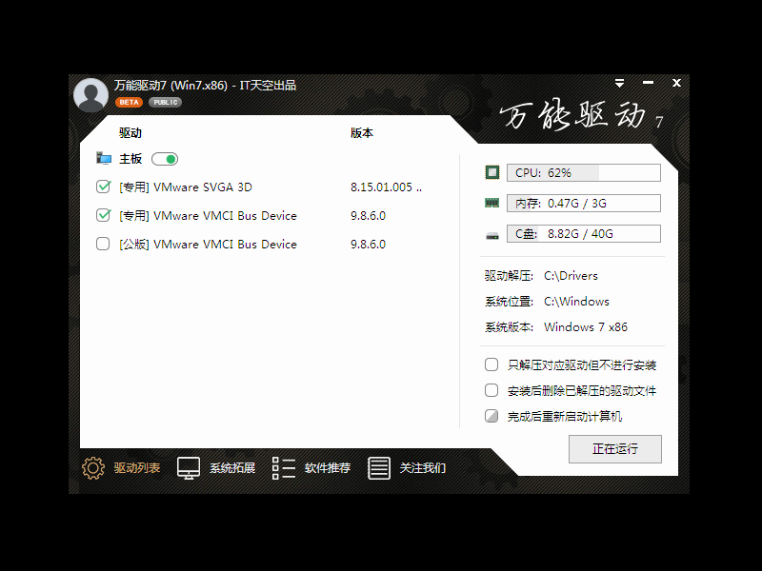
Task: Click the list icon for 软件推荐
Action: pos(283,467)
